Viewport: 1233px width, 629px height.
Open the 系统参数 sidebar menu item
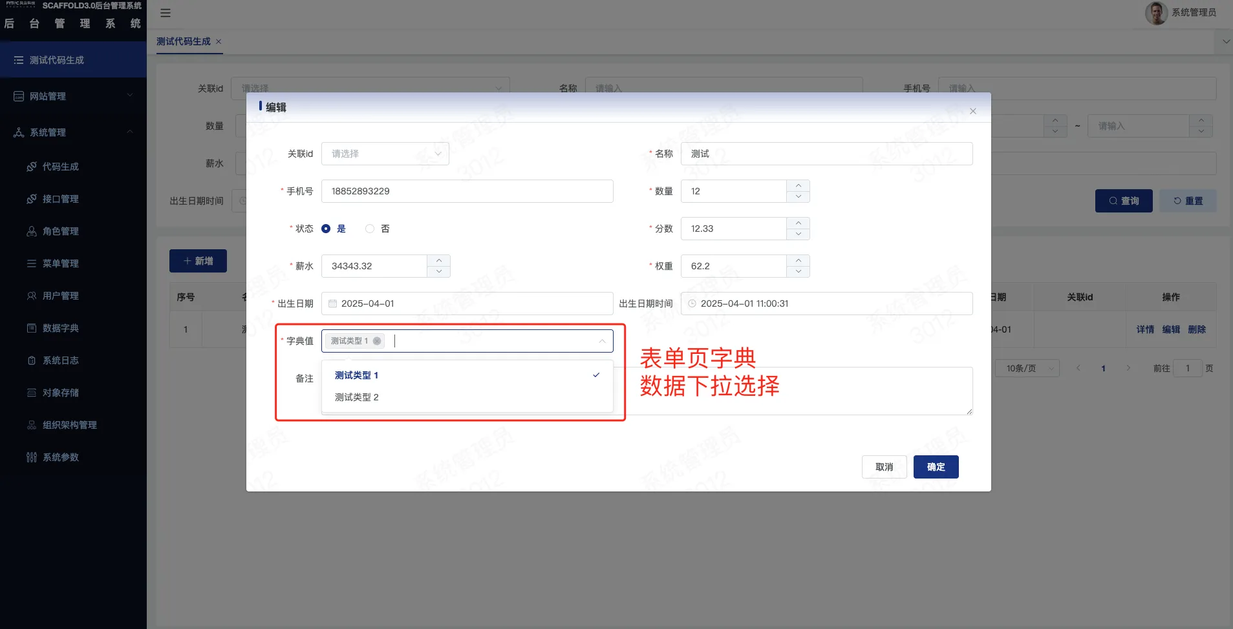point(73,457)
